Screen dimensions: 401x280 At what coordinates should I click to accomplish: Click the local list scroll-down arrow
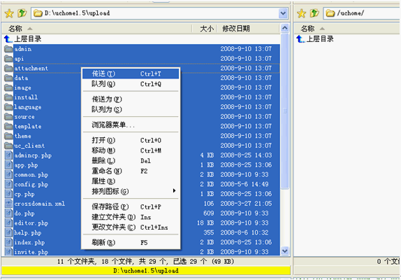point(285,251)
